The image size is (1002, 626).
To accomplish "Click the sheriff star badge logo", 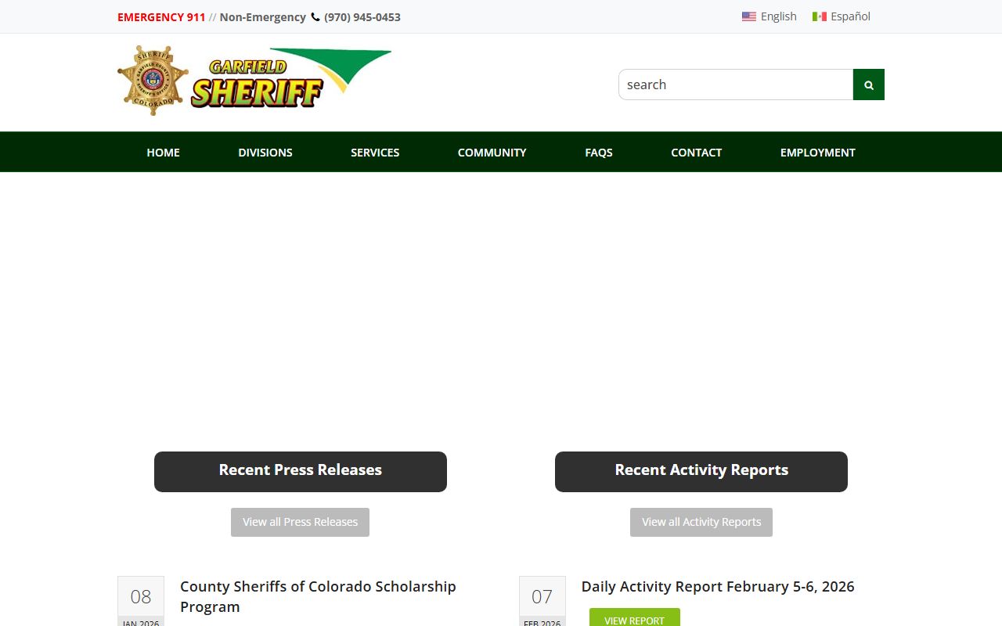I will [x=153, y=80].
